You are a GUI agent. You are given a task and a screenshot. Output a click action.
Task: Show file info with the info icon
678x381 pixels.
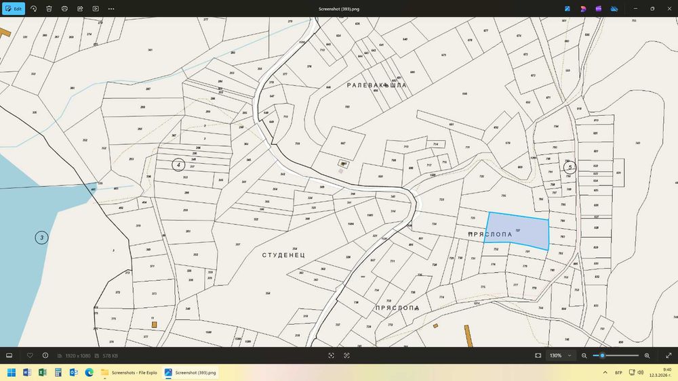click(x=45, y=355)
